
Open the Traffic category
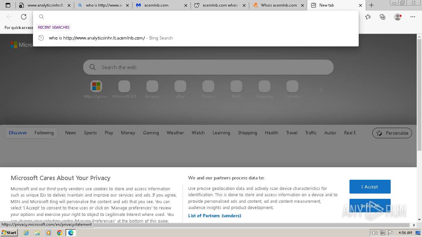[x=311, y=133]
